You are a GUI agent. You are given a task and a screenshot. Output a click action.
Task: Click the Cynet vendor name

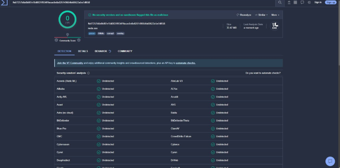60,152
